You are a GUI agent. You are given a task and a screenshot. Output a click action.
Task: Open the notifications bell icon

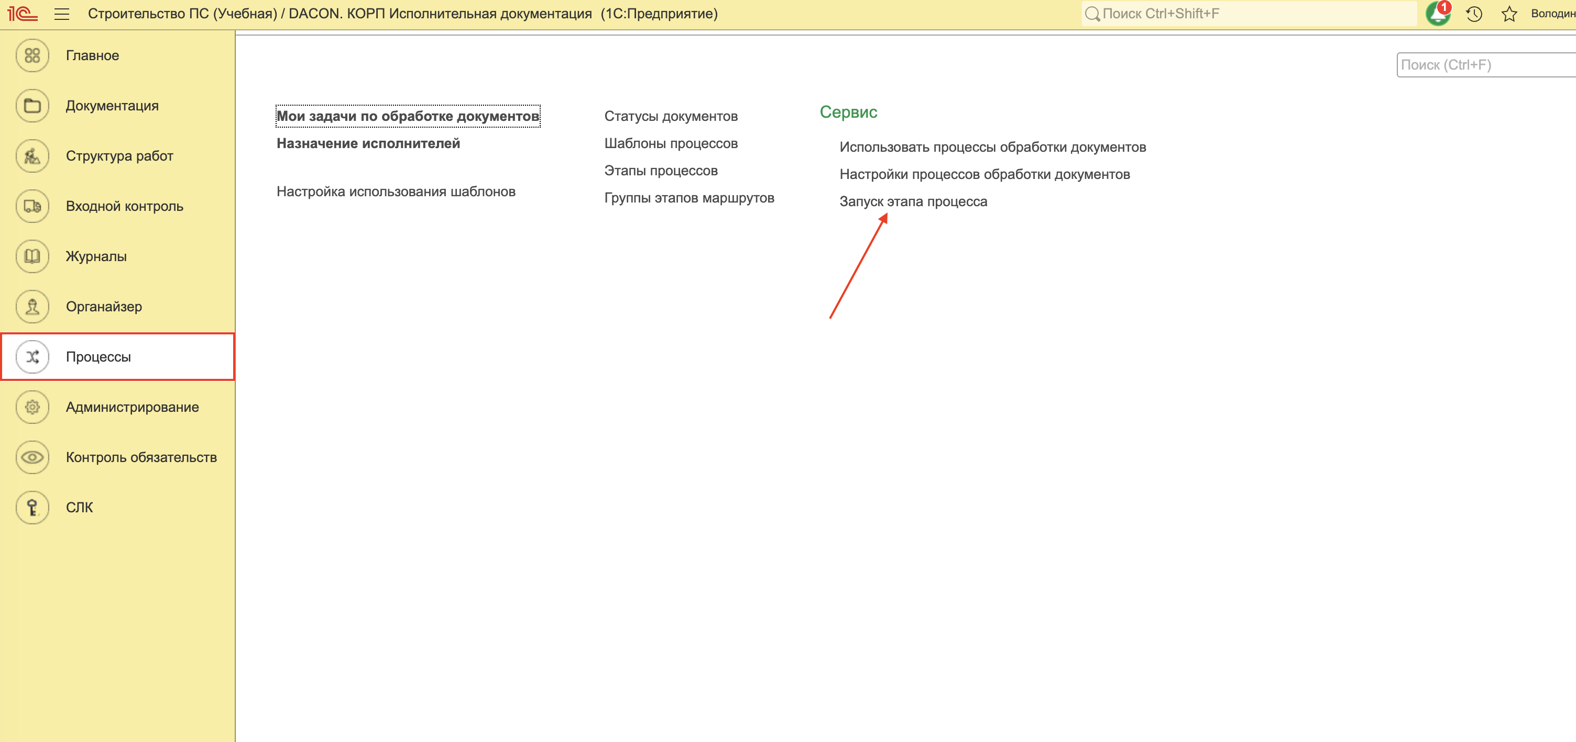coord(1437,14)
